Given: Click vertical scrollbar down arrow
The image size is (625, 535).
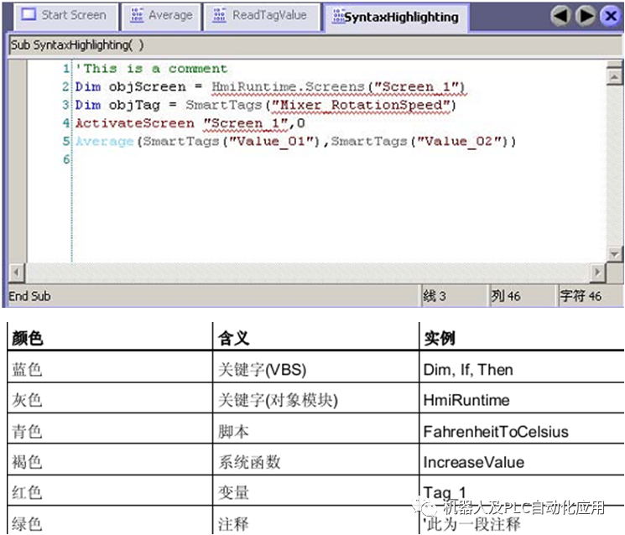Looking at the screenshot, I should click(x=614, y=254).
